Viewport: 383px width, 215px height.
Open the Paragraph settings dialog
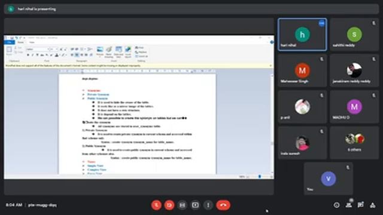(91, 55)
